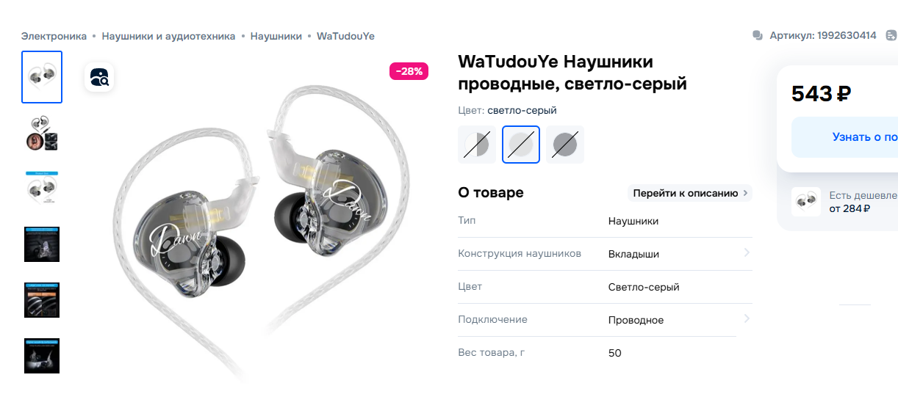Select the light-grey color swatch

point(521,145)
